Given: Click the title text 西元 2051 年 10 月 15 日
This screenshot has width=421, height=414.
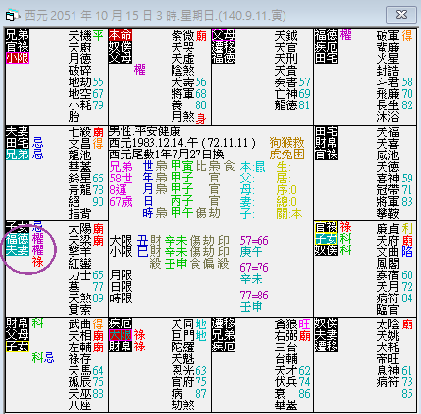Looking at the screenshot, I should click(88, 15).
